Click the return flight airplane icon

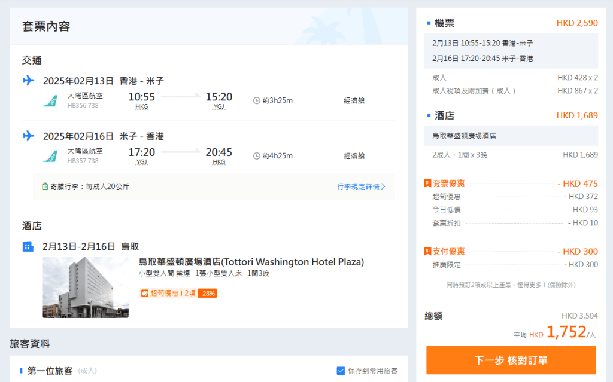point(28,136)
